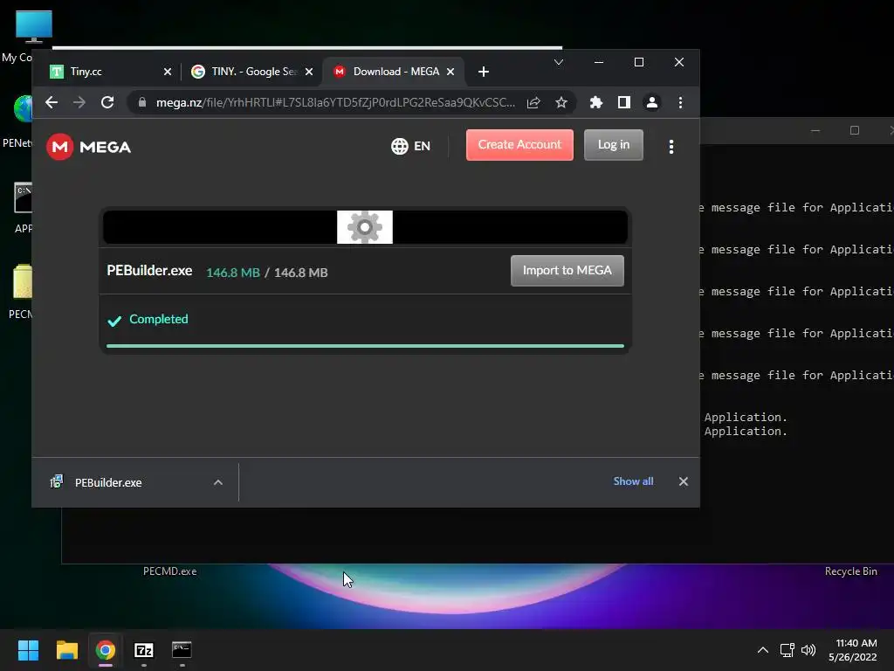Click the gear file thumbnail
This screenshot has width=894, height=671.
pos(365,227)
